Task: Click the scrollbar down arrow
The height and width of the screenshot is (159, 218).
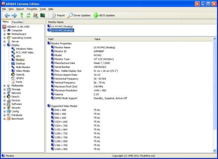Action: pos(215,150)
